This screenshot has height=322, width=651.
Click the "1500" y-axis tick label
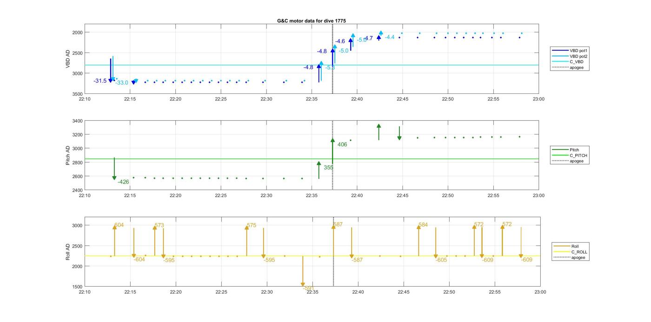[77, 287]
